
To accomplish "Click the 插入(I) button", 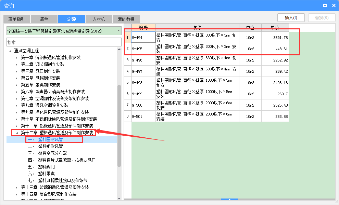I will coord(291,18).
